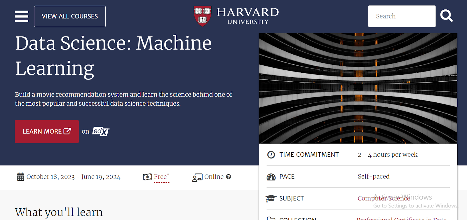Click the VIEW ALL COURSES button

[x=69, y=16]
